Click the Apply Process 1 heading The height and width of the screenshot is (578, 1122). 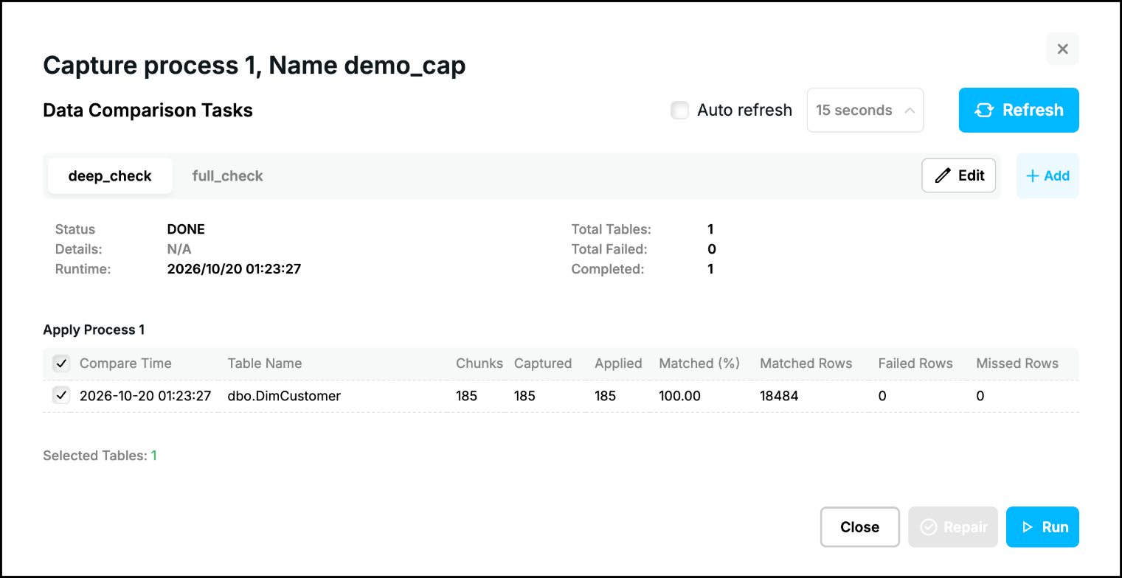click(x=94, y=330)
